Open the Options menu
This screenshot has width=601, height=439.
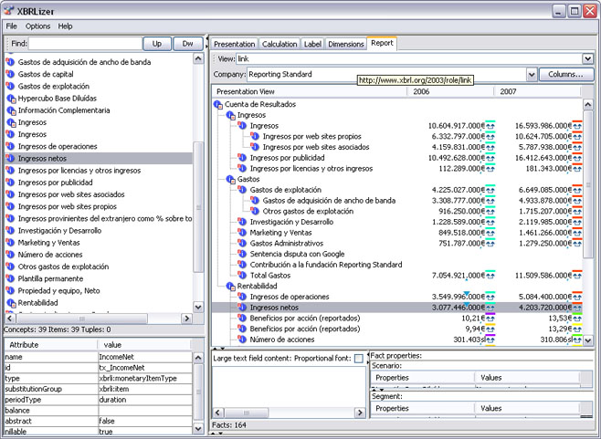click(38, 26)
